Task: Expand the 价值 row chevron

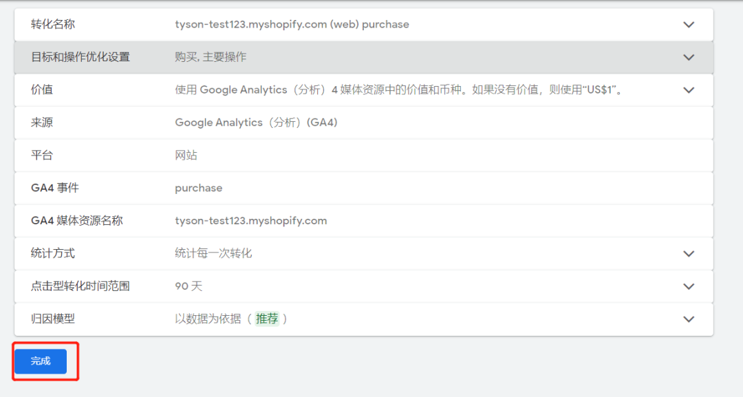Action: coord(689,90)
